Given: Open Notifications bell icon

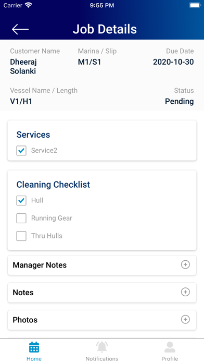Looking at the screenshot, I should [x=102, y=347].
